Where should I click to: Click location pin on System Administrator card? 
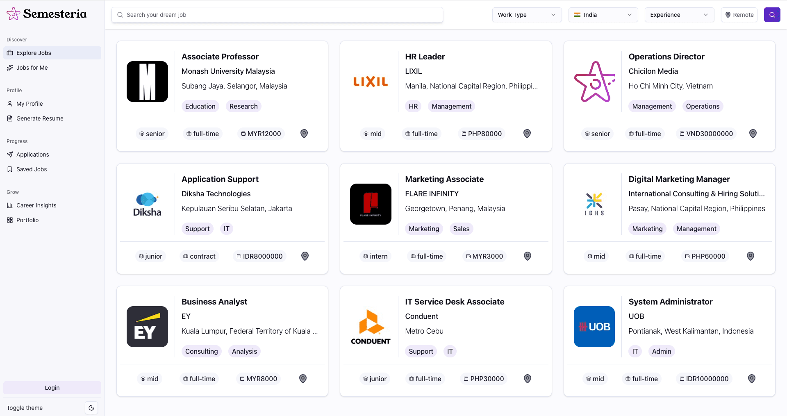click(752, 379)
